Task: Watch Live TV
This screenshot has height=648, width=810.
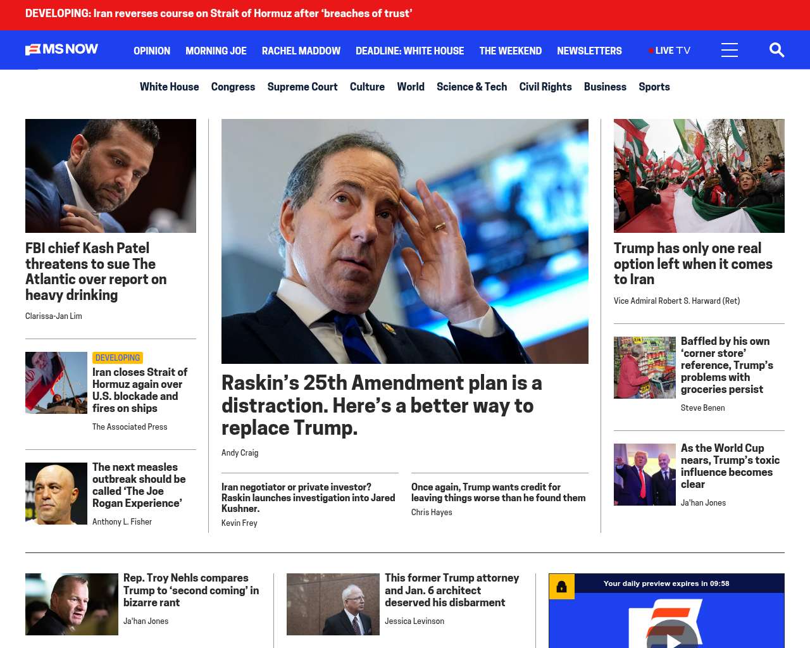Action: [x=670, y=51]
